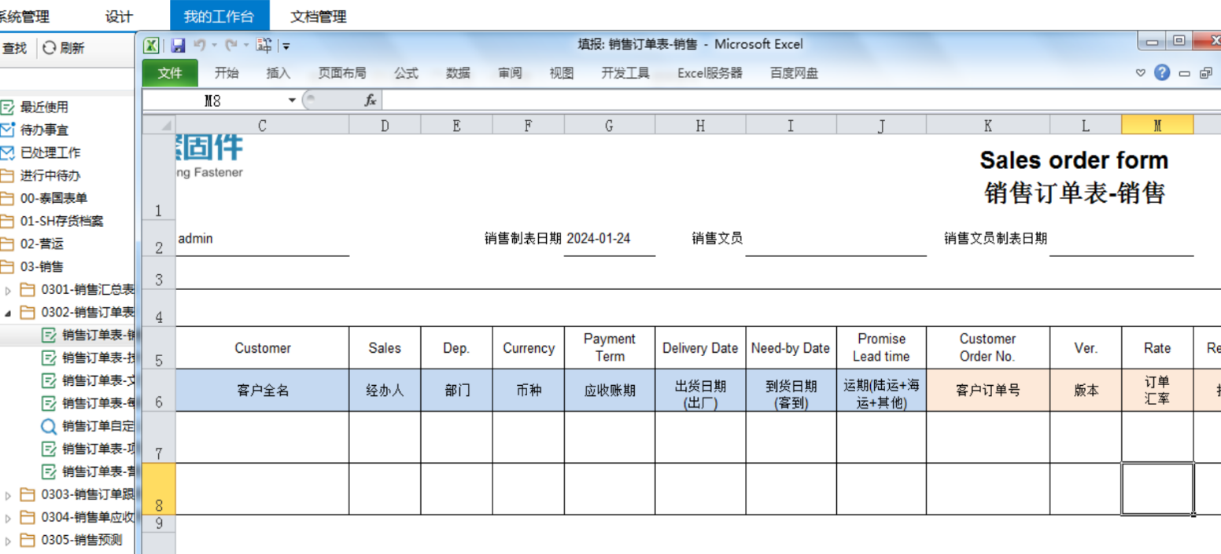Image resolution: width=1221 pixels, height=554 pixels.
Task: Switch to the 文档管理 top tab
Action: pos(318,17)
